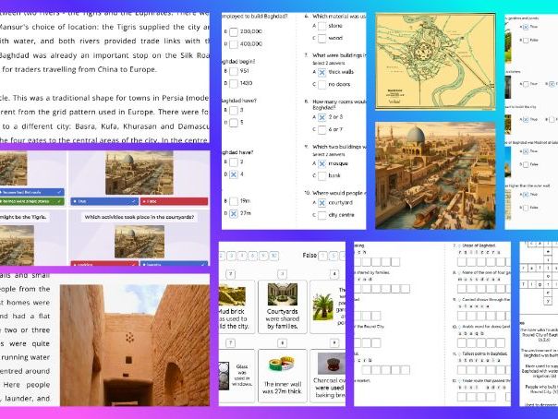Click image below courtyard activities question
Image resolution: width=558 pixels, height=419 pixels.
[139, 242]
